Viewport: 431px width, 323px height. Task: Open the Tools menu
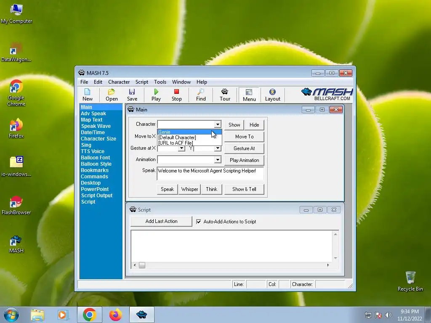160,82
